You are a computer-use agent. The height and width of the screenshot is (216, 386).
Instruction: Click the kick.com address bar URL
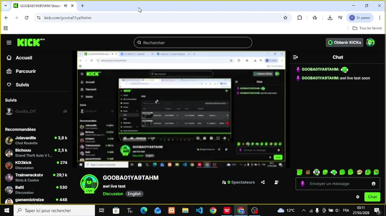click(x=68, y=18)
